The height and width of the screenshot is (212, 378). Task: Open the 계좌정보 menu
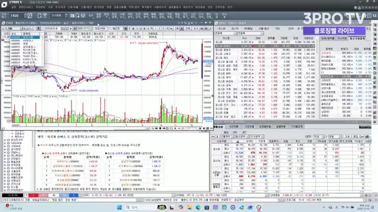tap(40, 7)
